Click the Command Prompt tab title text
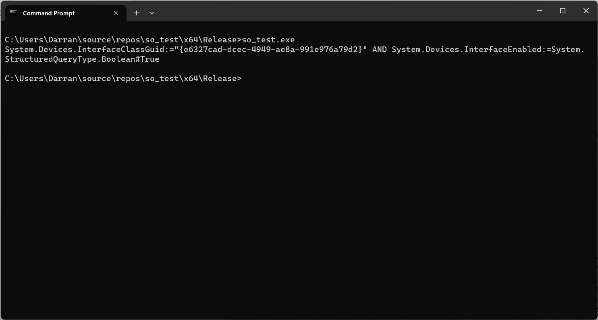 click(x=48, y=13)
